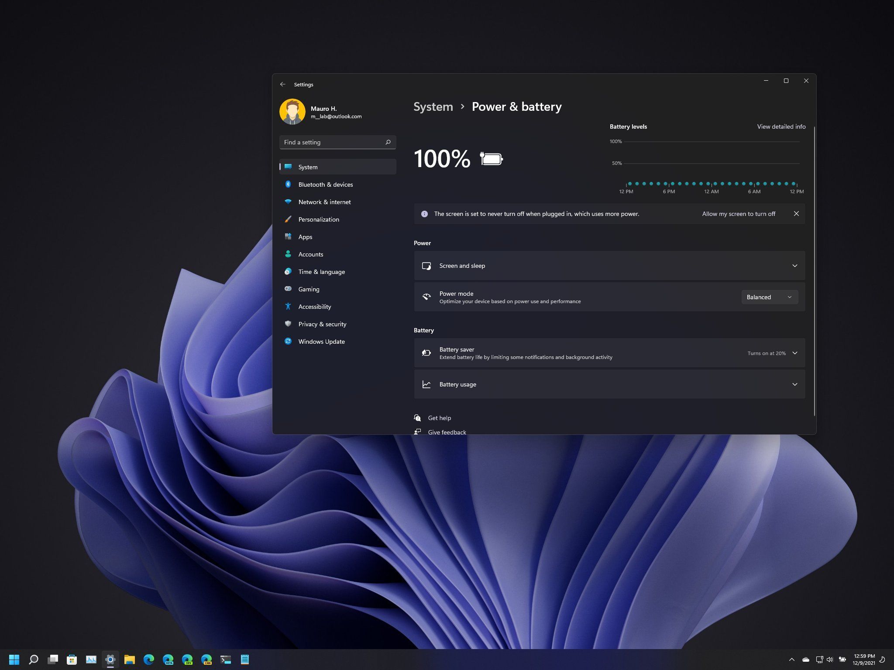Click the OneDrive cloud tray icon
The width and height of the screenshot is (894, 670).
(x=806, y=660)
